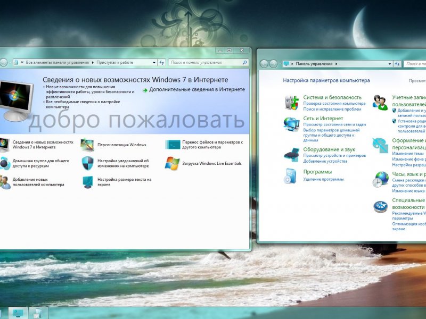This screenshot has width=426, height=319.
Task: Go back in the Панель управления window
Action: [264, 64]
